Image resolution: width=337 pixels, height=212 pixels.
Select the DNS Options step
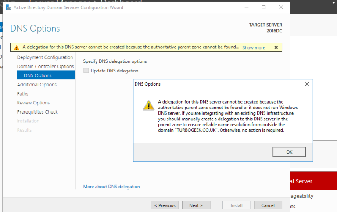point(46,75)
